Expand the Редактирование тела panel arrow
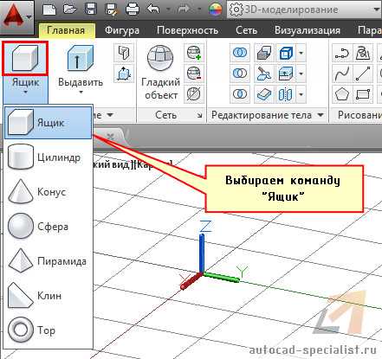The width and height of the screenshot is (382, 359). [x=320, y=115]
